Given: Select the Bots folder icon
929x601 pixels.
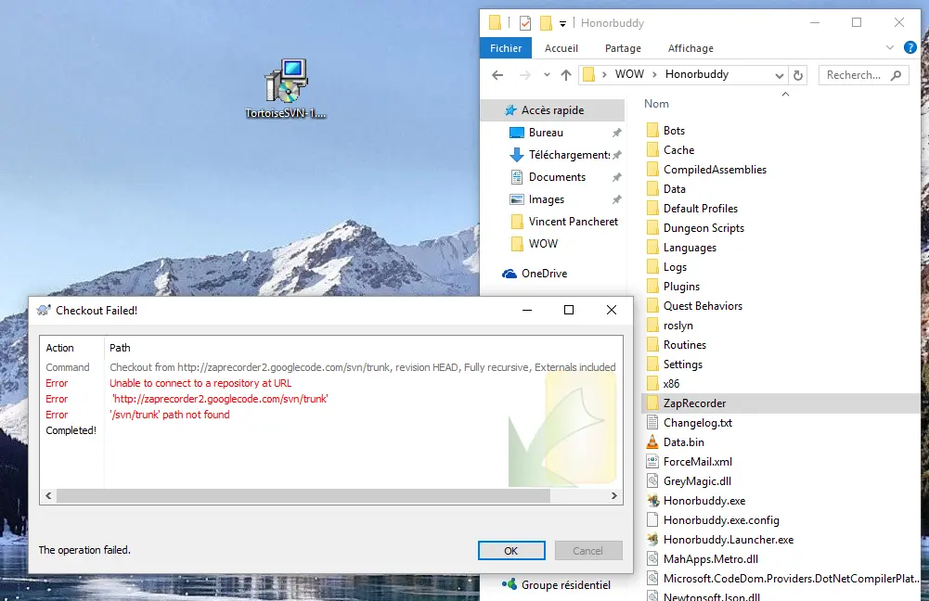Looking at the screenshot, I should point(652,130).
